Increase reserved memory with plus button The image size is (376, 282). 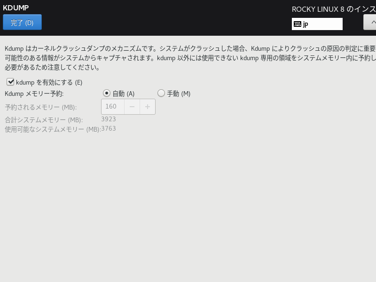(148, 107)
